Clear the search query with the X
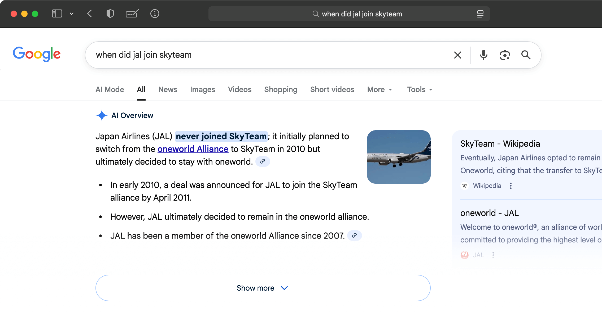 [x=457, y=55]
